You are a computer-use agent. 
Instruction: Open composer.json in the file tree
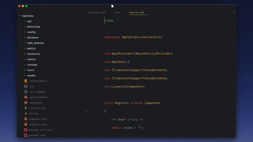coord(38,119)
